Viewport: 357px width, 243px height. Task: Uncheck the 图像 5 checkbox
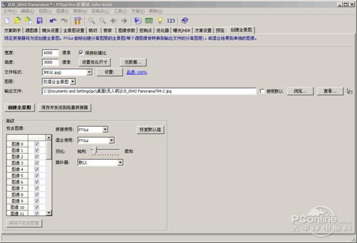[37, 176]
